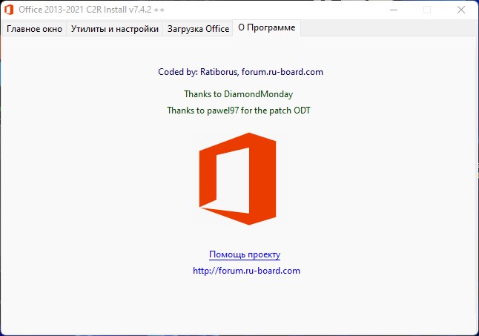The height and width of the screenshot is (336, 479).
Task: Click the large orange Office logo
Action: tap(237, 179)
